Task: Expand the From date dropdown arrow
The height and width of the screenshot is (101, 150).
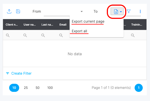Action: pyautogui.click(x=81, y=12)
